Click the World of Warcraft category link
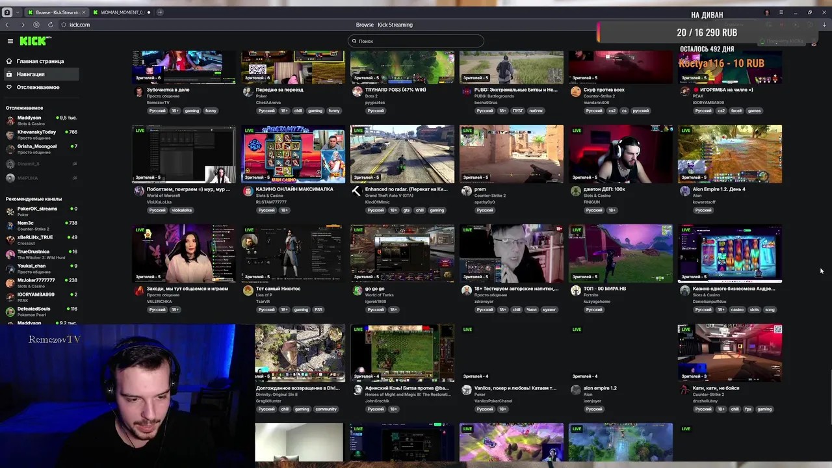Viewport: 832px width, 468px height. point(165,196)
